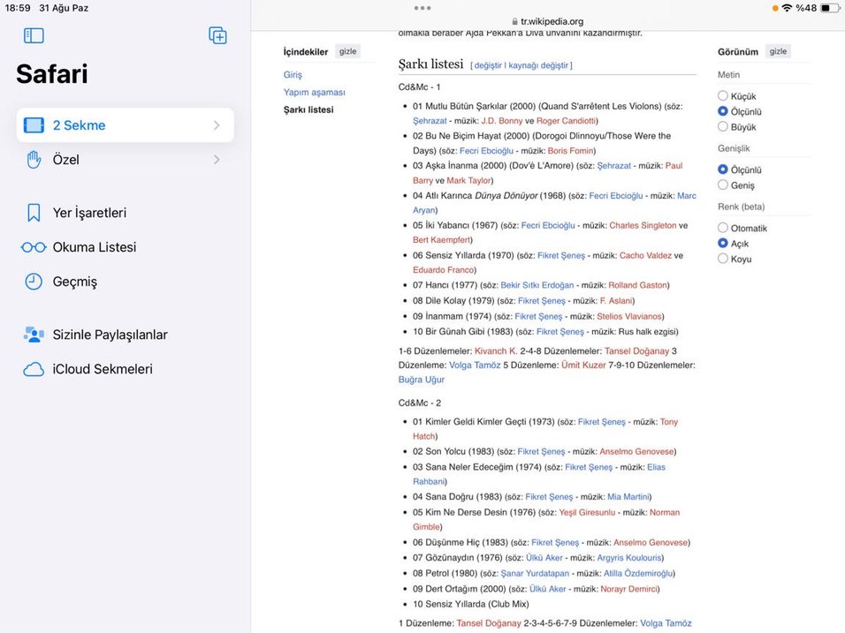845x633 pixels.
Task: Hide the Görünüm panel with gizle
Action: (778, 51)
